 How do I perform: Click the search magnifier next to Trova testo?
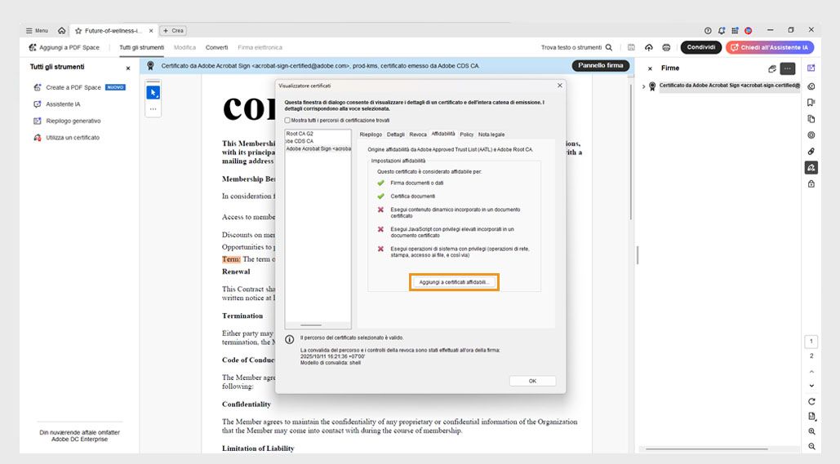click(x=609, y=47)
